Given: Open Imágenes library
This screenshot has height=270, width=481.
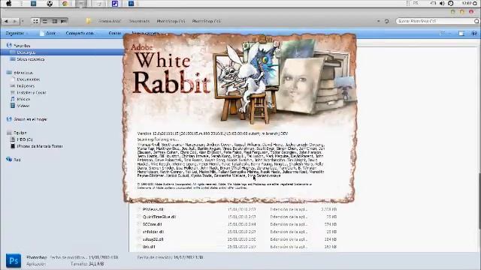Looking at the screenshot, I should (26, 86).
